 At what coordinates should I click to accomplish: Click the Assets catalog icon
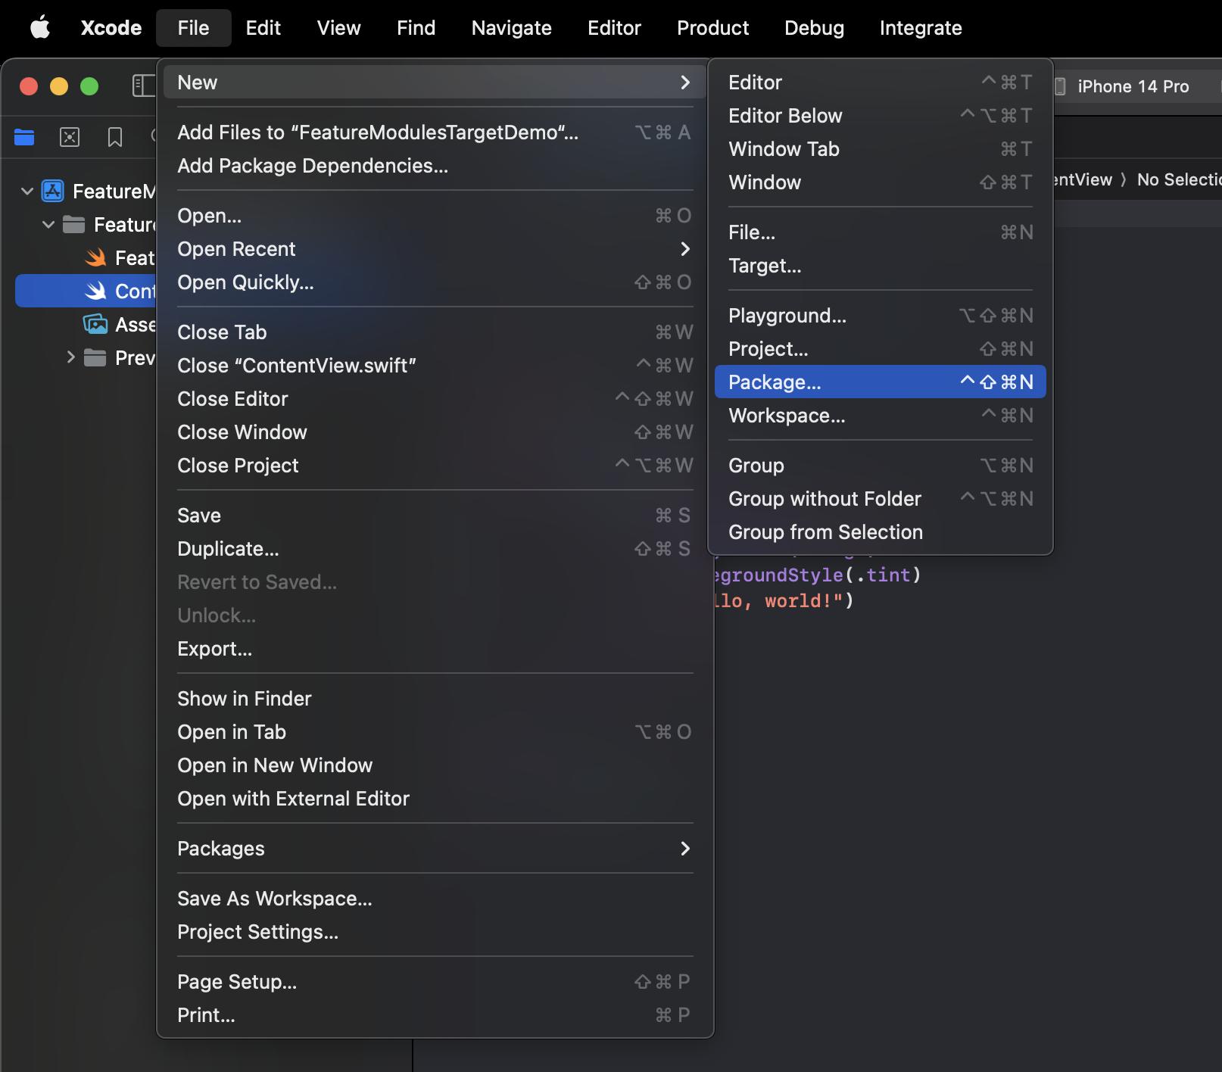tap(95, 325)
